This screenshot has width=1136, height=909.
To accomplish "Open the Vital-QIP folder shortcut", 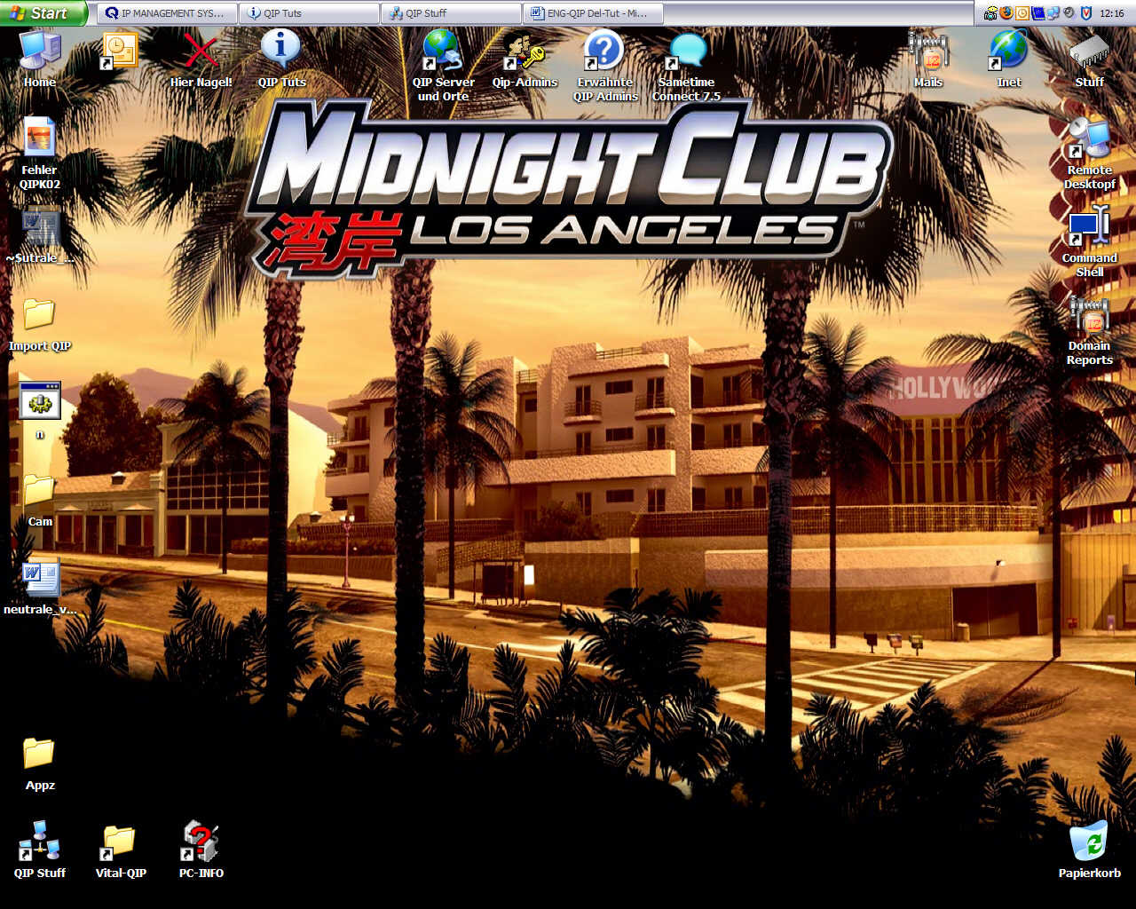I will (121, 850).
